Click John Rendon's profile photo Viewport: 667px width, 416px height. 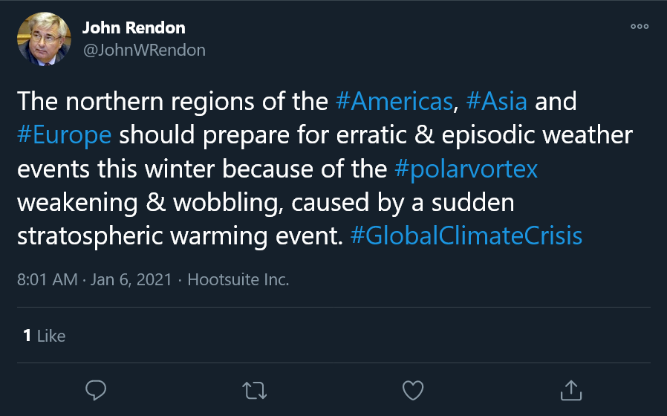pos(44,39)
